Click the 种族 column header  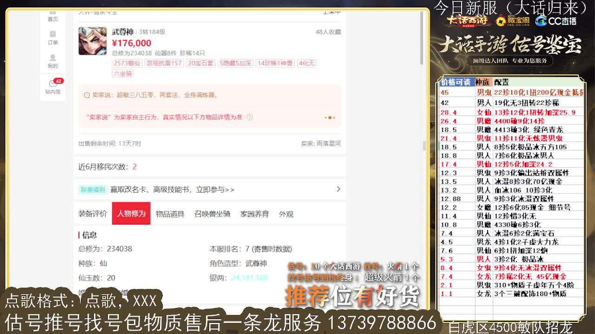point(483,82)
